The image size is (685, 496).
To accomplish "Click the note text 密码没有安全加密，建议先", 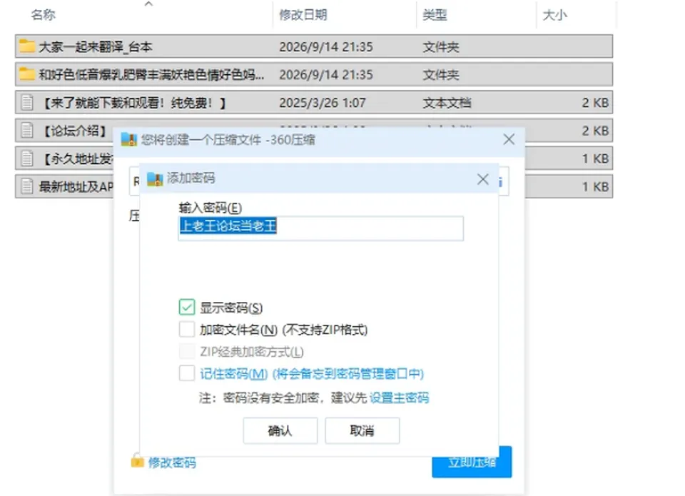I will pyautogui.click(x=295, y=398).
